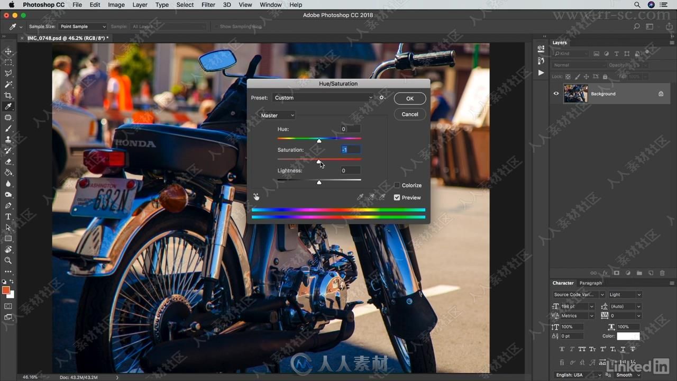Select the Crop tool

(x=8, y=96)
